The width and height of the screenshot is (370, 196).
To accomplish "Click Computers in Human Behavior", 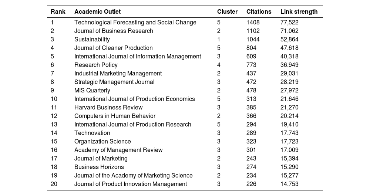I will tap(115, 116).
